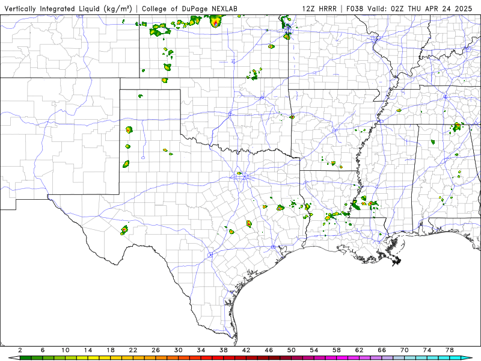Click the legend value 6
The height and width of the screenshot is (361, 481).
pyautogui.click(x=43, y=350)
